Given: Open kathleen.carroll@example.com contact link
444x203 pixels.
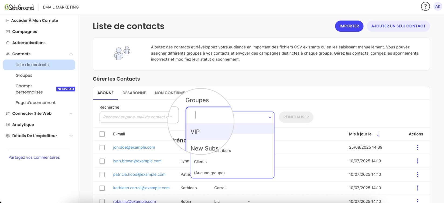Looking at the screenshot, I should (141, 188).
